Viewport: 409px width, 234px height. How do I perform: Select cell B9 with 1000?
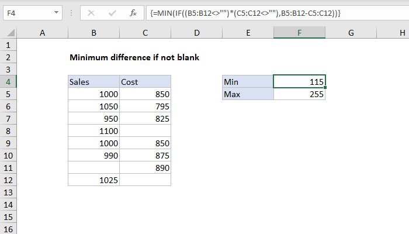[x=93, y=143]
